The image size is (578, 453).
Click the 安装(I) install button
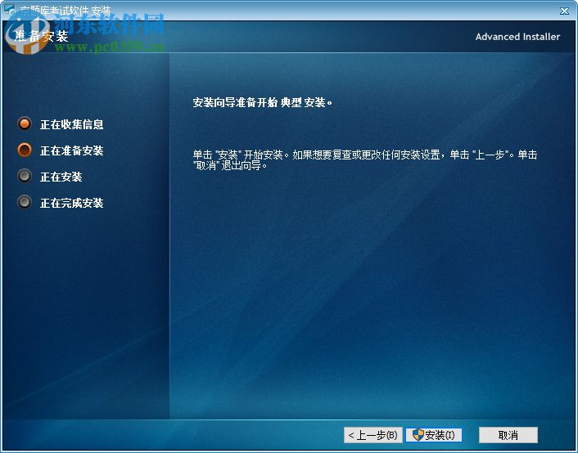[434, 435]
